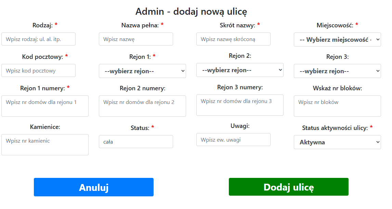Click the Kamienice text area
Viewport: 392px width, 209px height.
[x=45, y=145]
